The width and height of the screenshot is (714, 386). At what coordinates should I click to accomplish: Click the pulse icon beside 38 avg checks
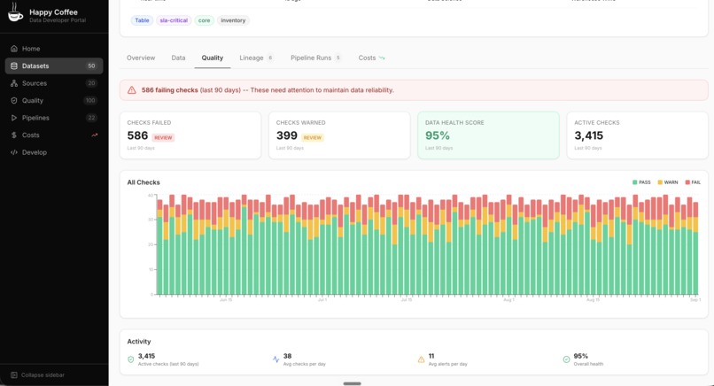pyautogui.click(x=276, y=359)
